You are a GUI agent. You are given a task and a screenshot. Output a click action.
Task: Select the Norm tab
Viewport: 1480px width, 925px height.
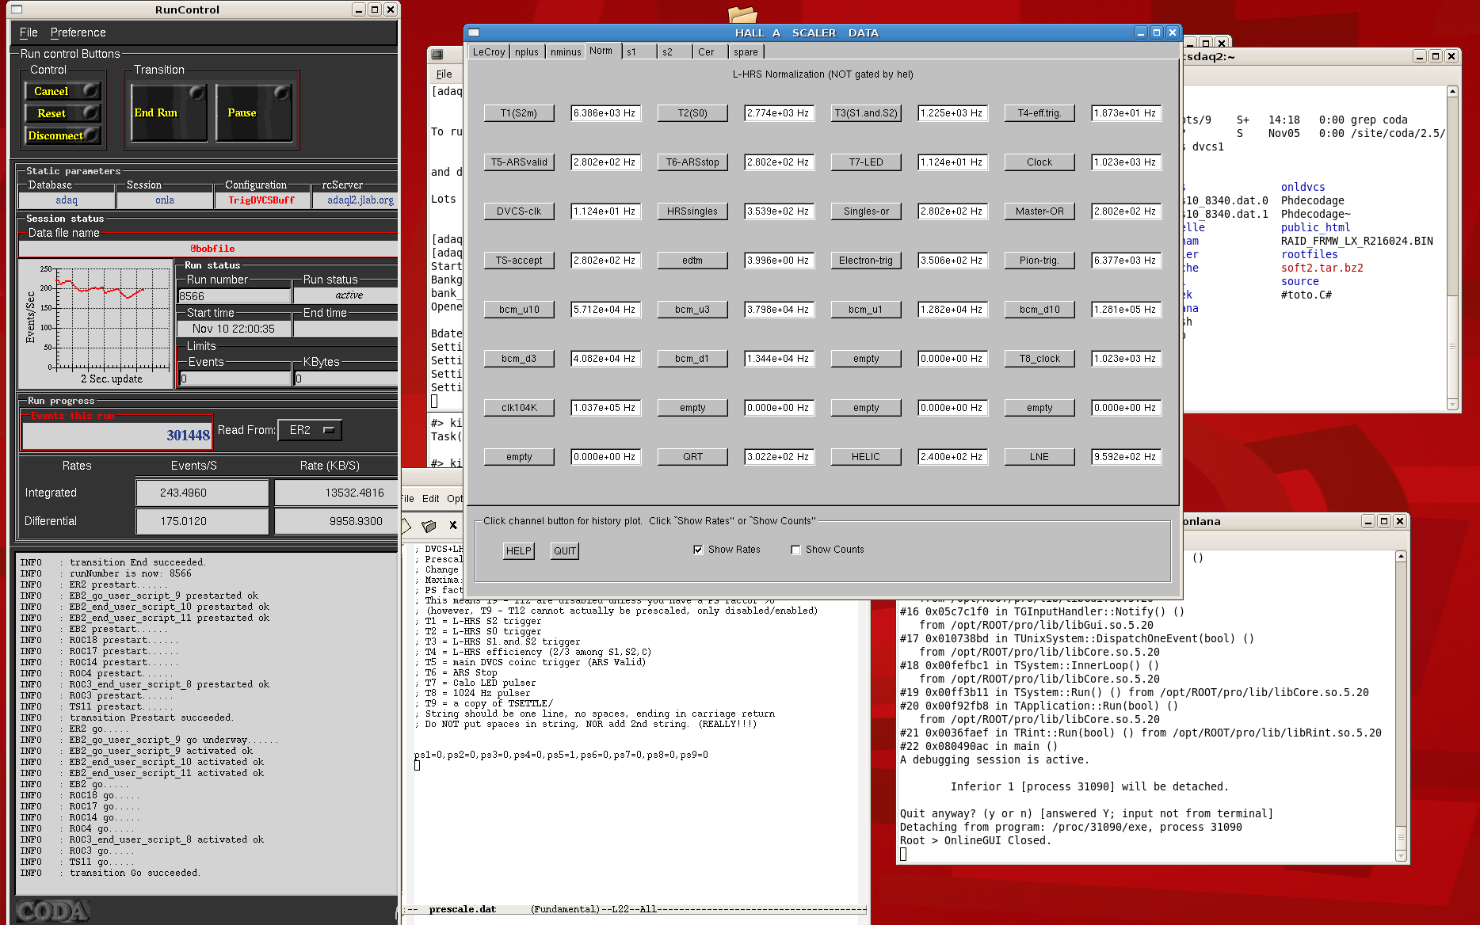pyautogui.click(x=601, y=51)
